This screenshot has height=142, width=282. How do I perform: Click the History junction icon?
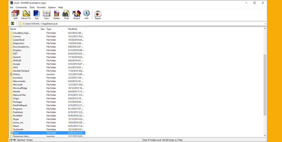click(11, 74)
